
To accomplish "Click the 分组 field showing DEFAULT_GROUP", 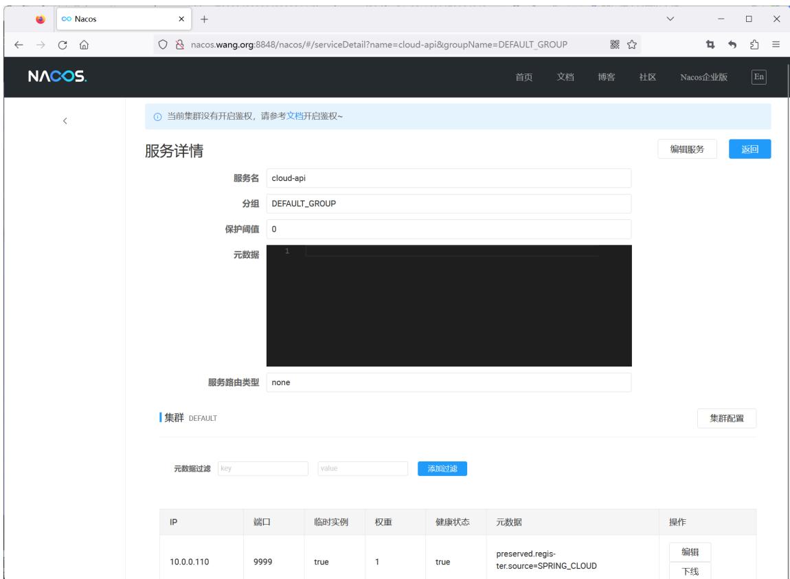I will coord(449,204).
